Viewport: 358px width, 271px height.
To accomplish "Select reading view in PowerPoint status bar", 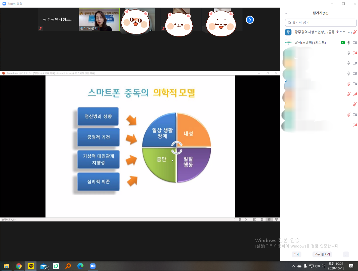I will tap(269, 220).
